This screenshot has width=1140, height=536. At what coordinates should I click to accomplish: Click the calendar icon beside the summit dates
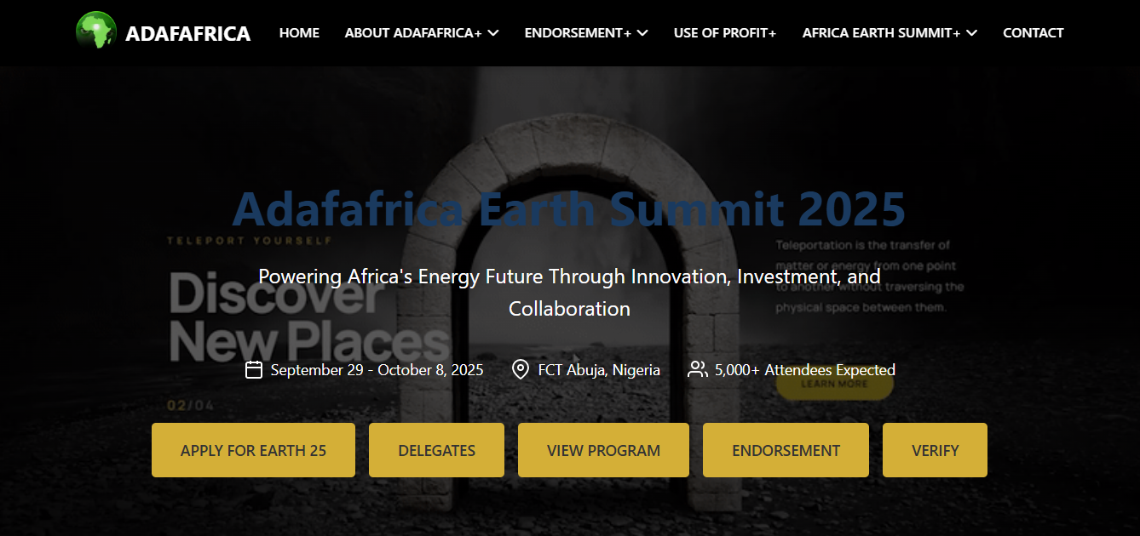pos(252,369)
